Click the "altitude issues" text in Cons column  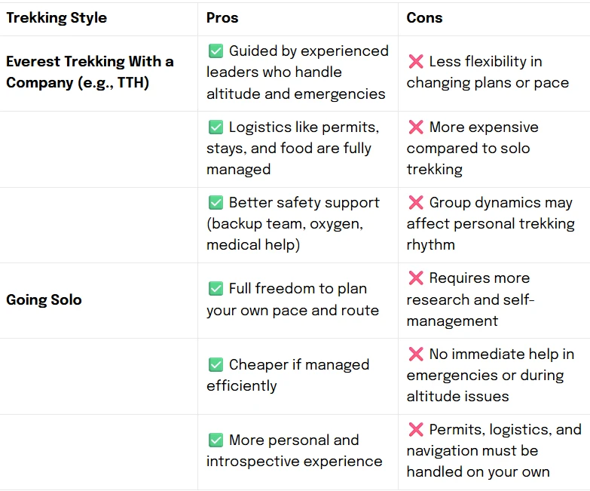pyautogui.click(x=457, y=397)
